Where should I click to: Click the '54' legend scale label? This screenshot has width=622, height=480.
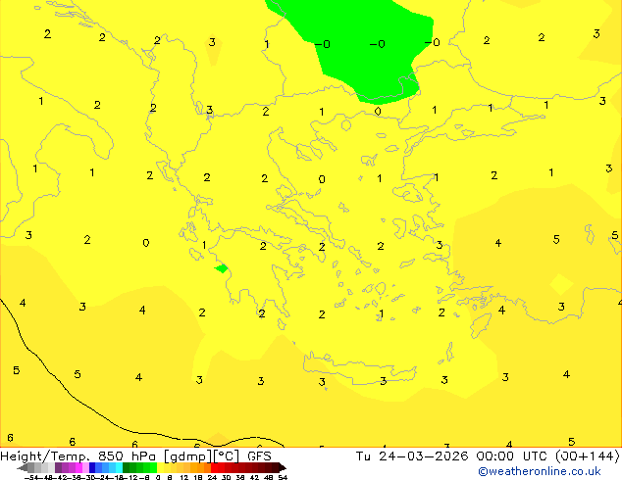click(283, 478)
